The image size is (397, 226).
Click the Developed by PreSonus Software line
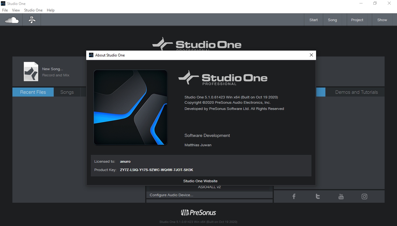[x=234, y=109]
